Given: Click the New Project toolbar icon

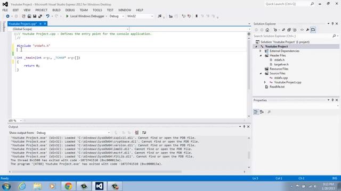Looking at the screenshot, I should coord(23,16).
